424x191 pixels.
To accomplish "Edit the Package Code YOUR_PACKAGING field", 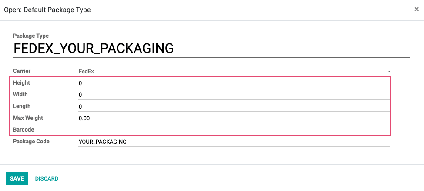I will 234,142.
